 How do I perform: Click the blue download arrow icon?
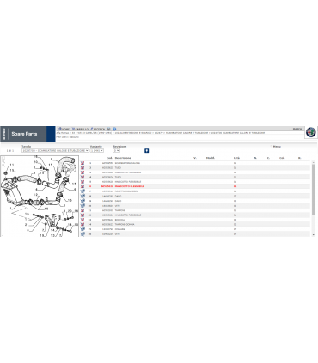pos(147,151)
